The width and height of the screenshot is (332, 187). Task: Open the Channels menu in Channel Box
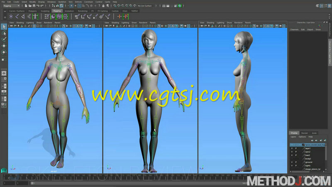point(294,30)
